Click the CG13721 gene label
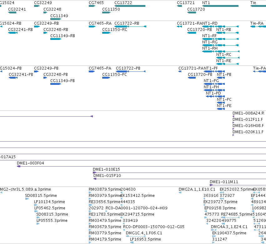This screenshot has width=266, height=244. click(x=186, y=3)
